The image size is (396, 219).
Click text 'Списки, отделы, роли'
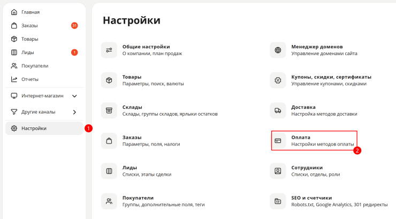315,175
